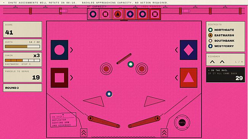Click the navy diamond chute
Viewport: 248px width, 139px height.
point(189,50)
